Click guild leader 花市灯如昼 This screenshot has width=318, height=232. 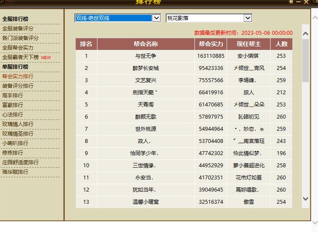(249, 178)
